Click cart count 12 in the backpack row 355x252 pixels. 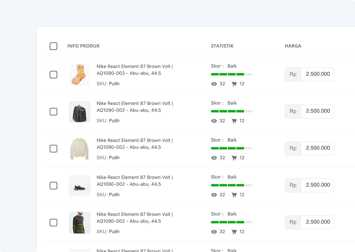coord(242,121)
